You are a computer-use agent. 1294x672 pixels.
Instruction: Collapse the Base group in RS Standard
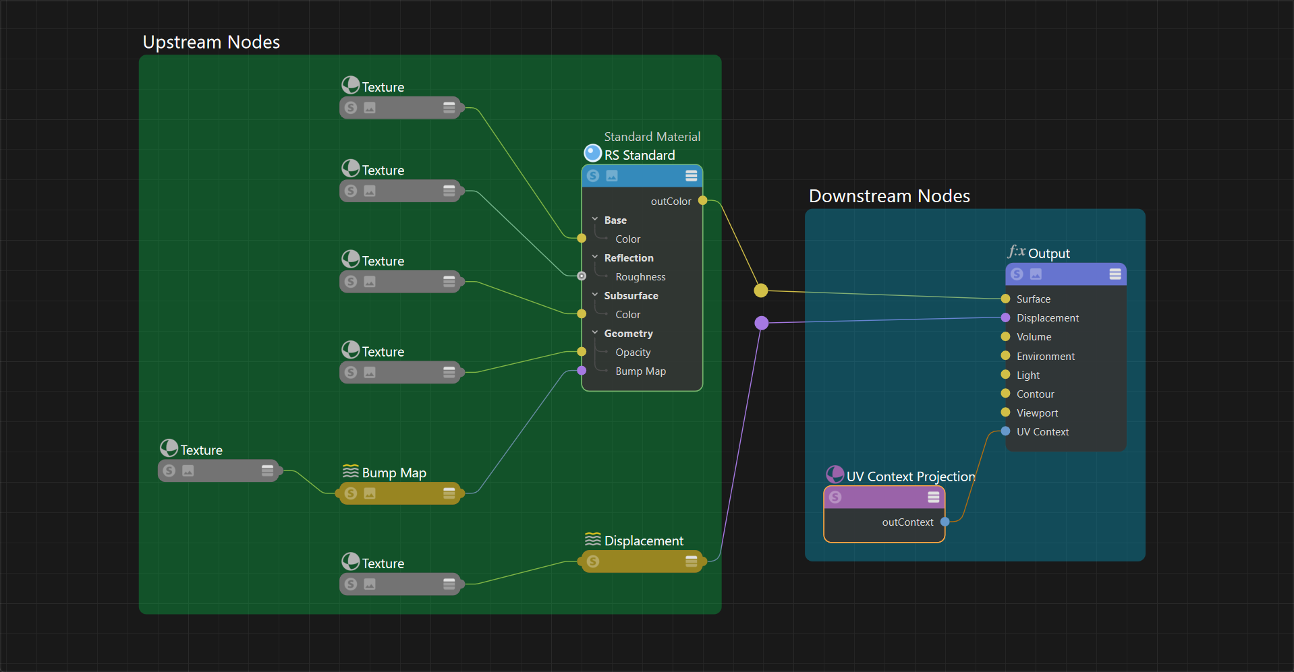595,220
